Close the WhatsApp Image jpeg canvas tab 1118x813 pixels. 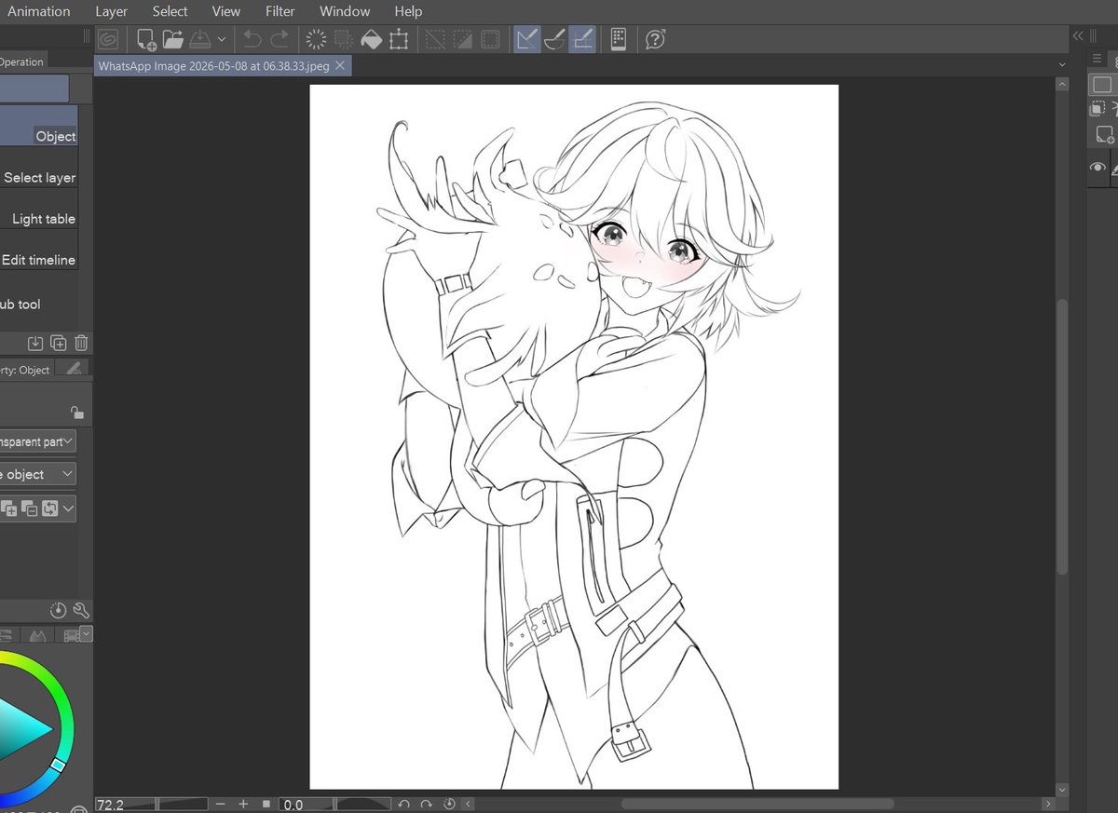click(340, 65)
